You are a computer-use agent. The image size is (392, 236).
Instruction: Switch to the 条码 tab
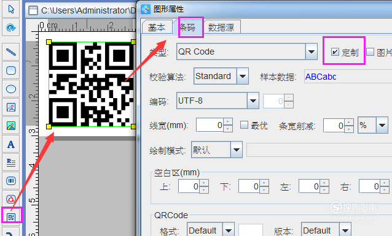187,27
